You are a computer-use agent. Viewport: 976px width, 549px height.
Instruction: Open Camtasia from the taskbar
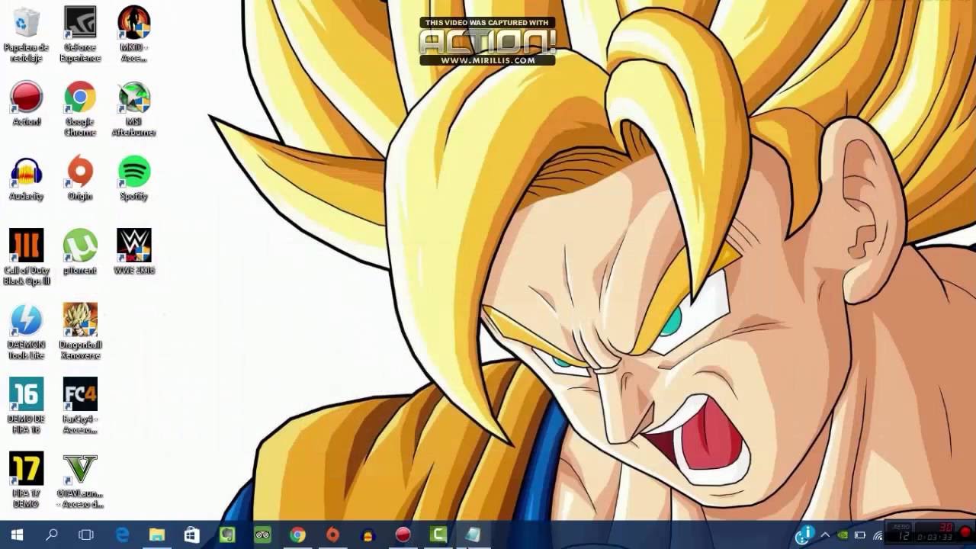(438, 535)
